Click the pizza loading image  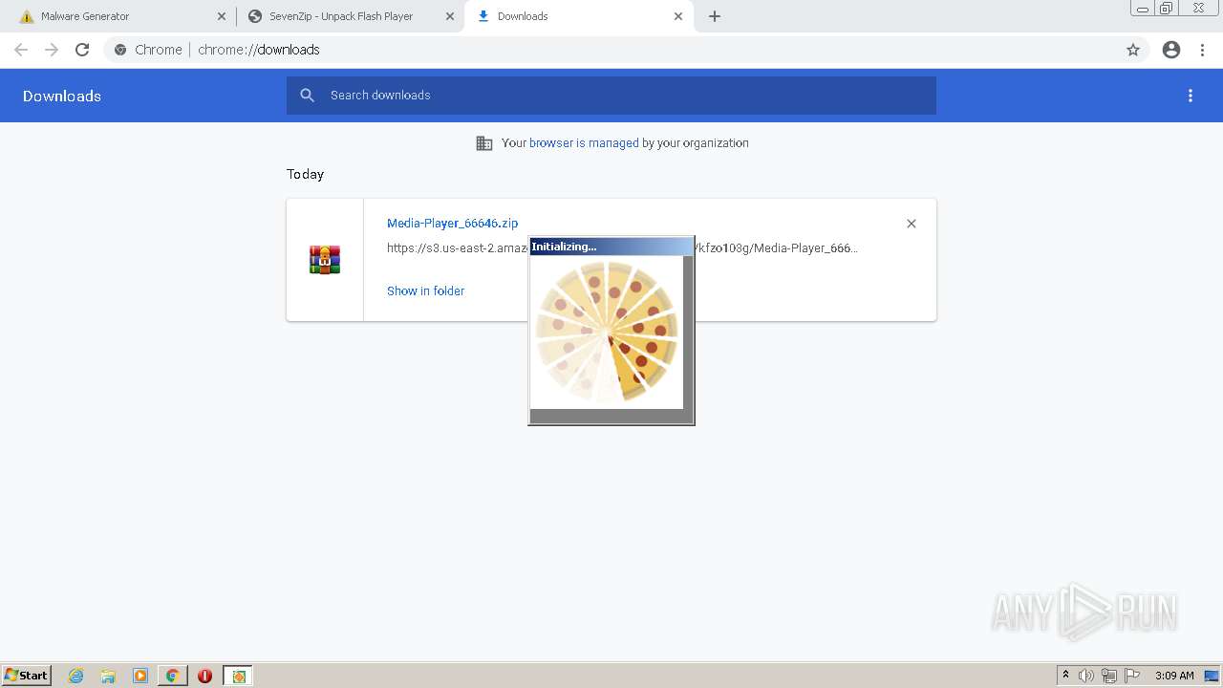pos(607,332)
